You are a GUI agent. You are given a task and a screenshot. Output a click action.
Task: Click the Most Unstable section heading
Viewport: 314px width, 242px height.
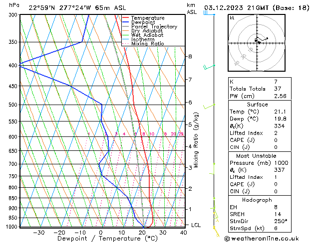256,156
